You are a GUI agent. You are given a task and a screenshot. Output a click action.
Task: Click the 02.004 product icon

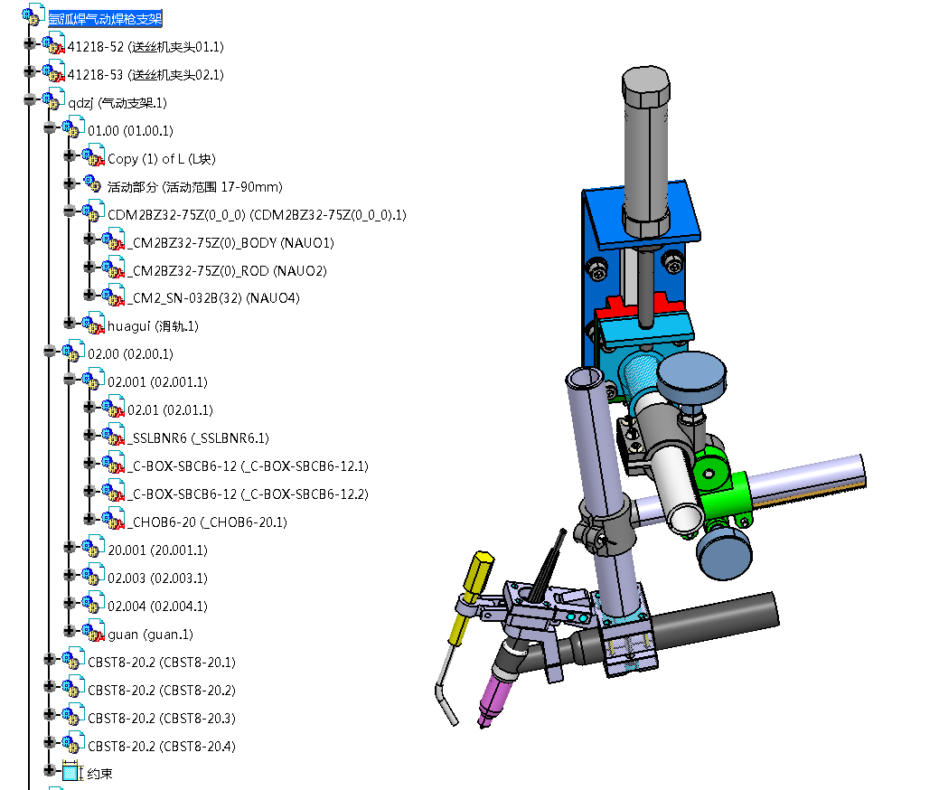(x=93, y=603)
